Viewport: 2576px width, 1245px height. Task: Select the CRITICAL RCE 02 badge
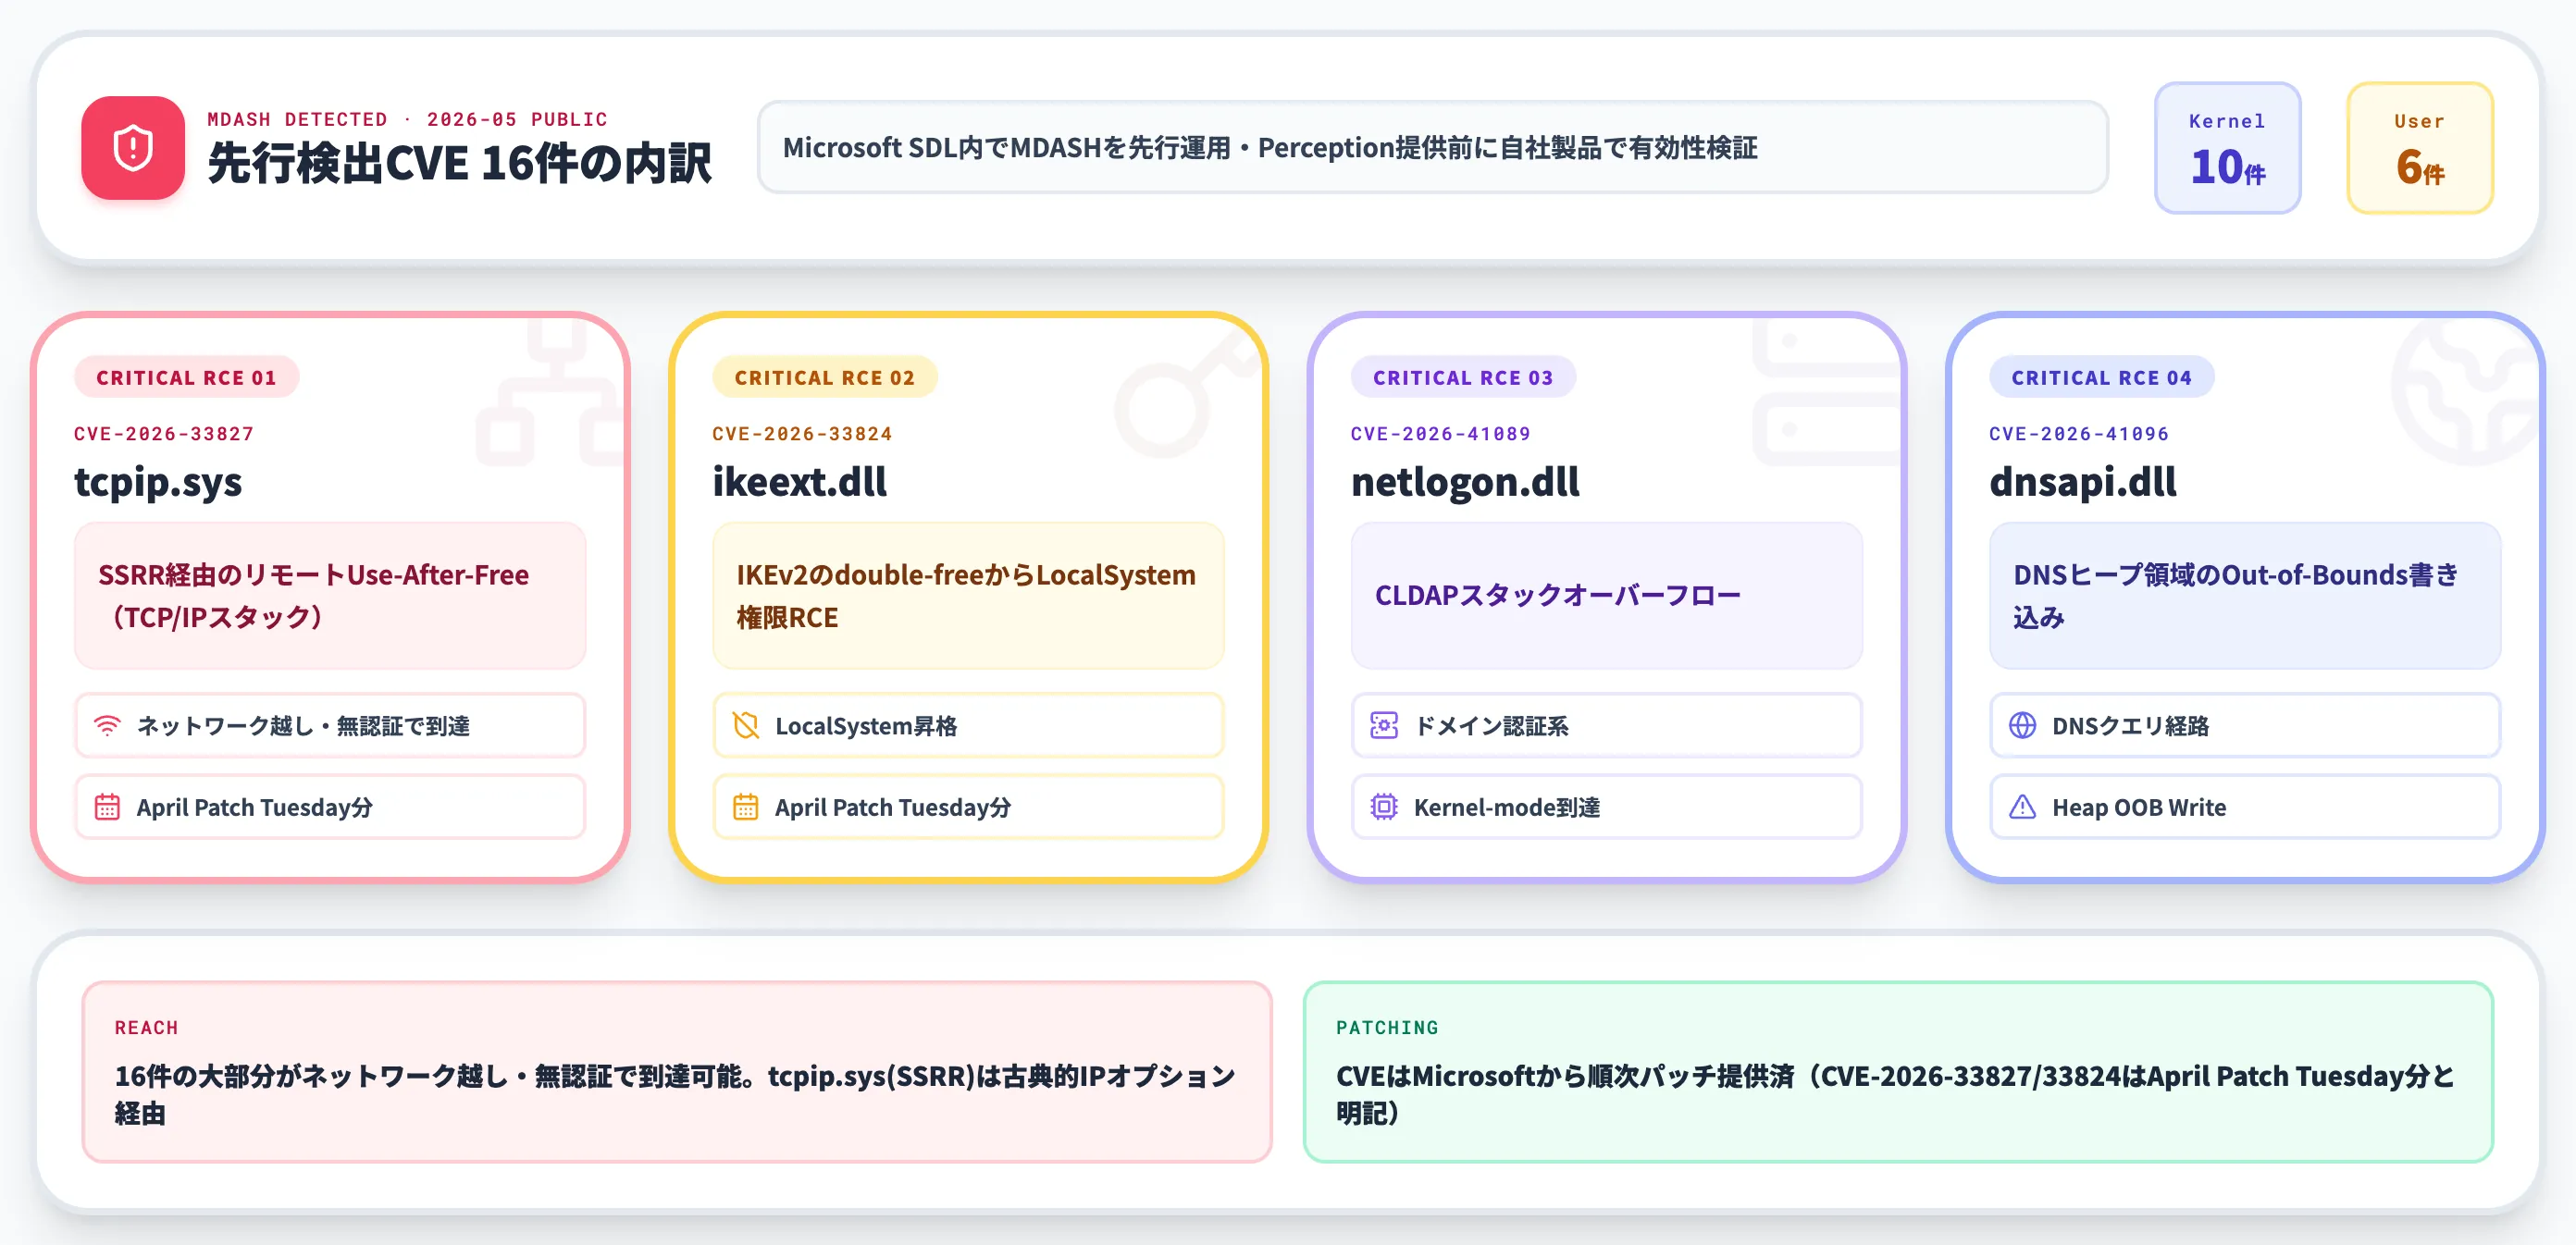pyautogui.click(x=824, y=378)
